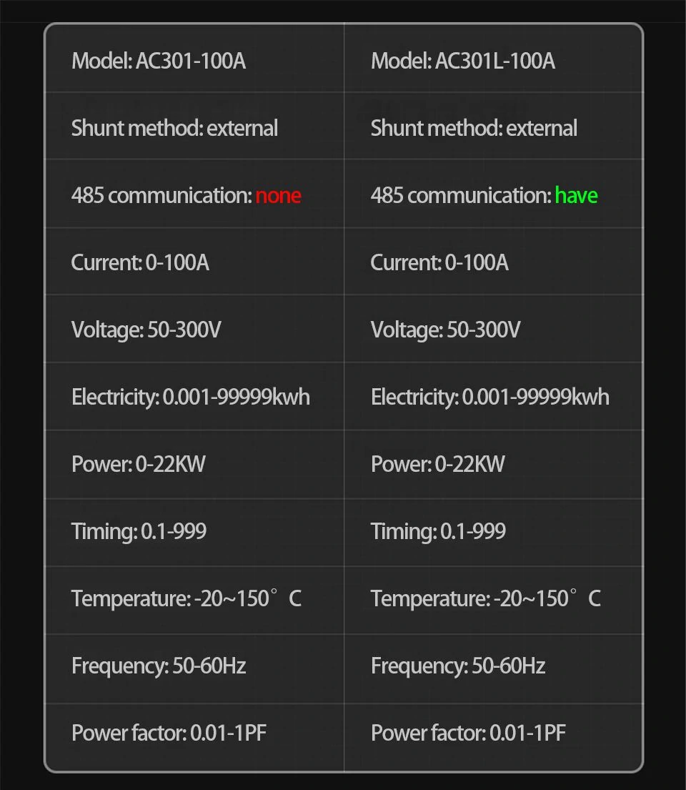Click left column Power factor: 0.01-1PF
The height and width of the screenshot is (790, 686).
point(169,734)
